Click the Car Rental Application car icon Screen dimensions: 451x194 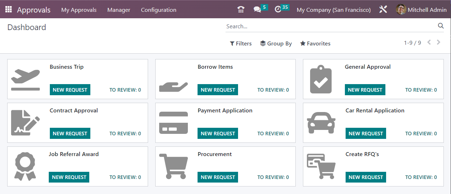click(x=321, y=123)
